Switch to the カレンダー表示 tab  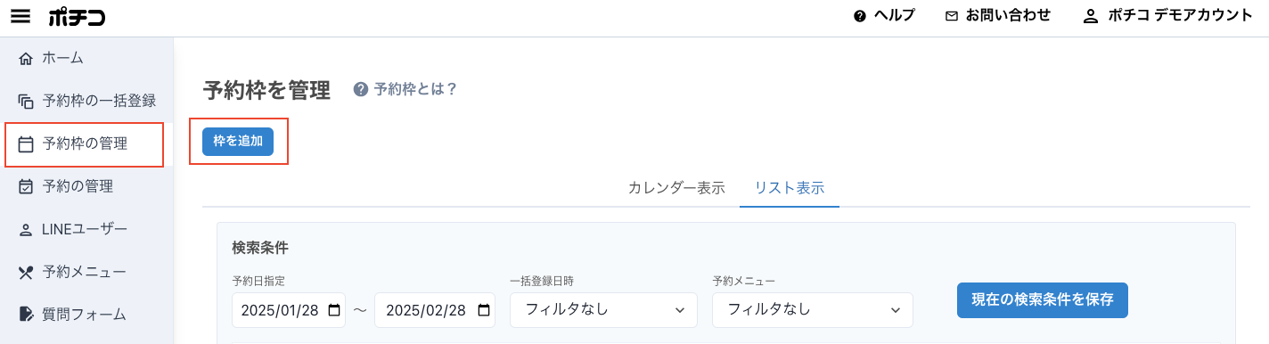pyautogui.click(x=676, y=188)
